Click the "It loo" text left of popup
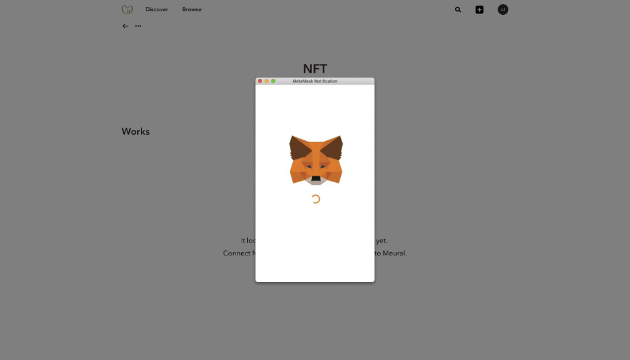The height and width of the screenshot is (360, 630). pos(248,241)
